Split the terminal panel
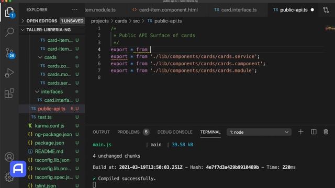 tap(314, 132)
